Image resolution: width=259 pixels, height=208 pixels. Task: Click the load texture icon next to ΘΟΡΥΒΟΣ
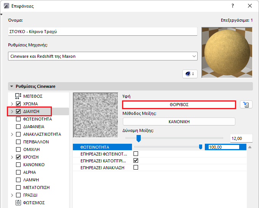click(x=246, y=105)
